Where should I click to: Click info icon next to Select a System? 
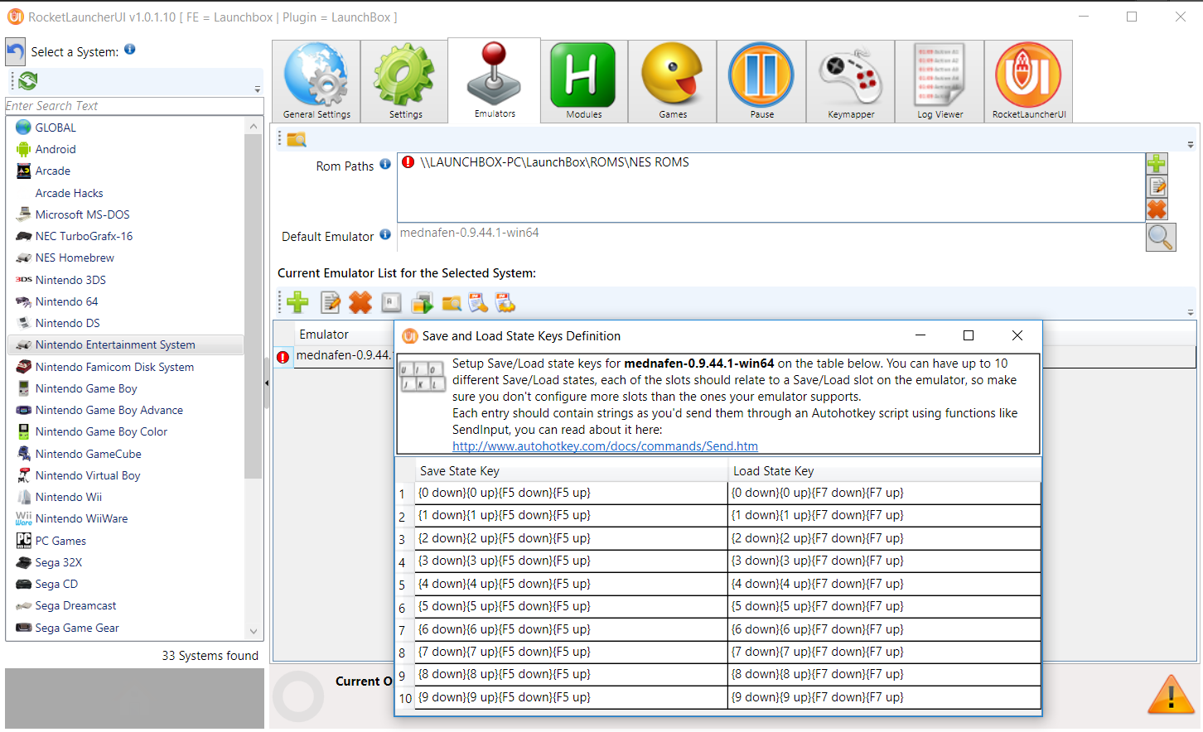(130, 50)
